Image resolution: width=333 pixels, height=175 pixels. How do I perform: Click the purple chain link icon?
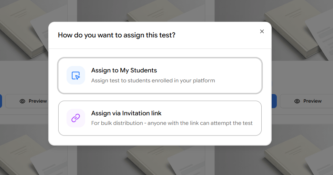(75, 118)
